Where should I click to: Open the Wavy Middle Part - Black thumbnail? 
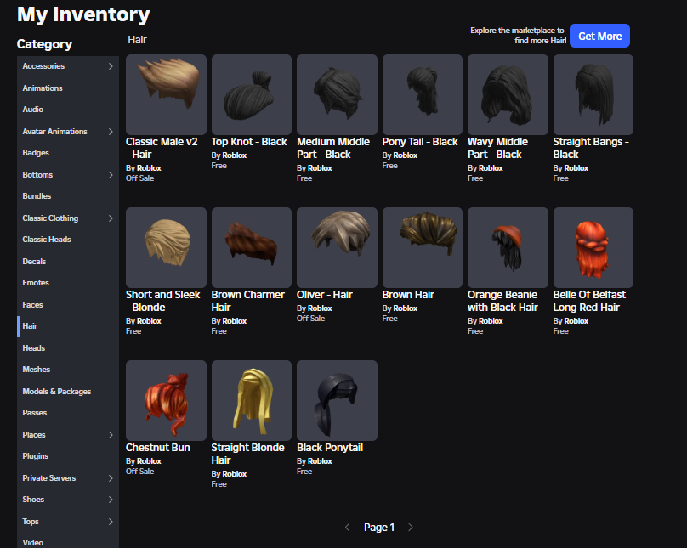tap(508, 94)
